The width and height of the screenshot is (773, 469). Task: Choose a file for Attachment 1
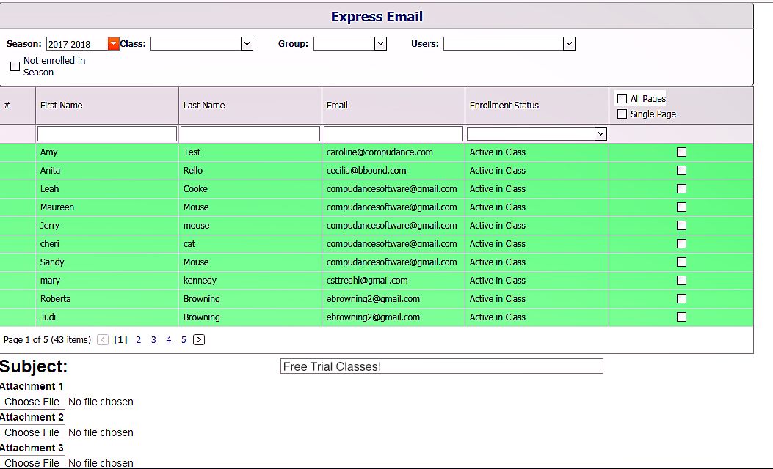(32, 402)
